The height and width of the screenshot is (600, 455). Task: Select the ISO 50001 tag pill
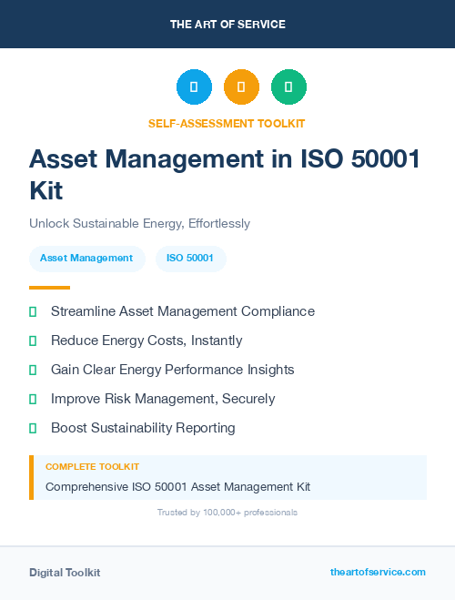click(190, 259)
